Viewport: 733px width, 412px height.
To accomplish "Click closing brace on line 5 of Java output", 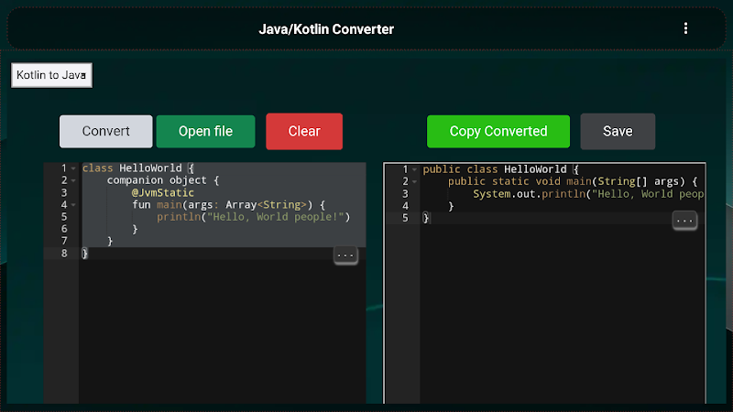I will (425, 218).
